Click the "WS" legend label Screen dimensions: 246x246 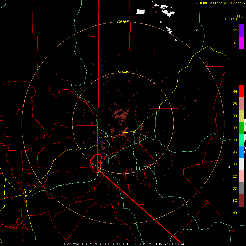click(x=235, y=152)
